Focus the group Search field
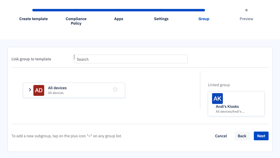Image resolution: width=280 pixels, height=158 pixels. (131, 59)
